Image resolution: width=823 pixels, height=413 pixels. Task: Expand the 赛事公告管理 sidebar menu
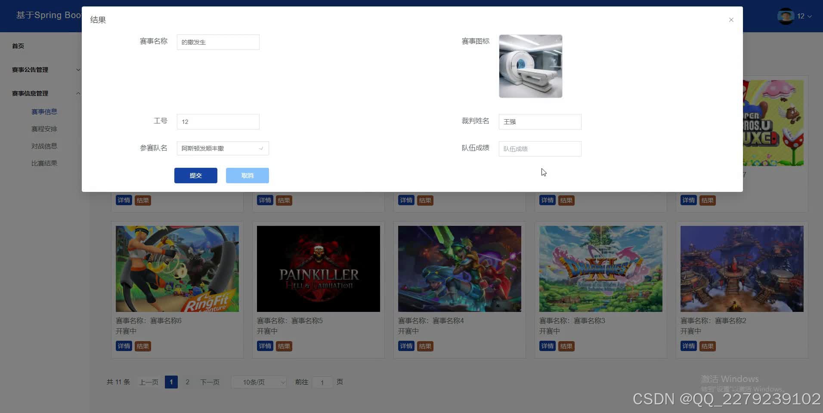(x=45, y=70)
